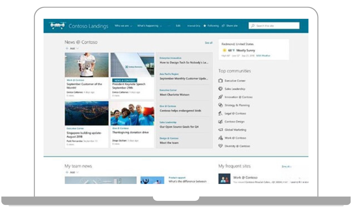The height and width of the screenshot is (213, 352).
Task: Open the Contoso Design community link
Action: (234, 122)
